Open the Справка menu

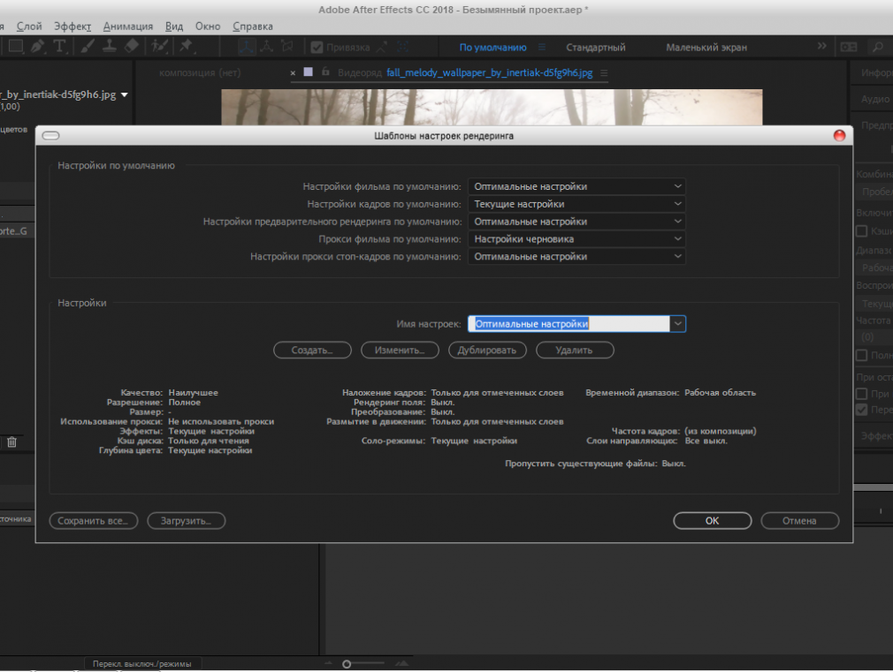253,26
